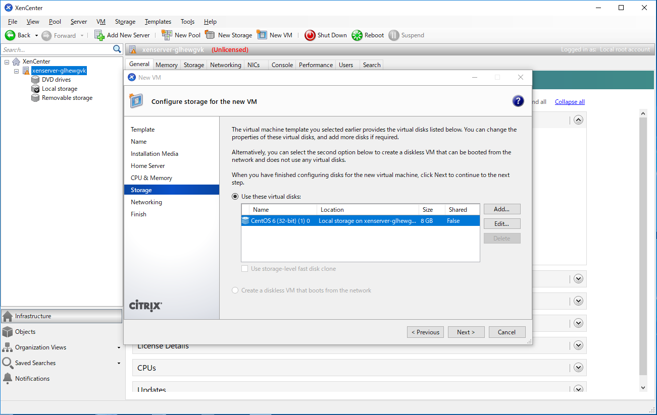Open the Templates menu
This screenshot has width=657, height=415.
(x=158, y=22)
